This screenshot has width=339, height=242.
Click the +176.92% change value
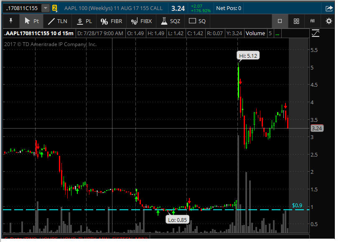(x=201, y=10)
